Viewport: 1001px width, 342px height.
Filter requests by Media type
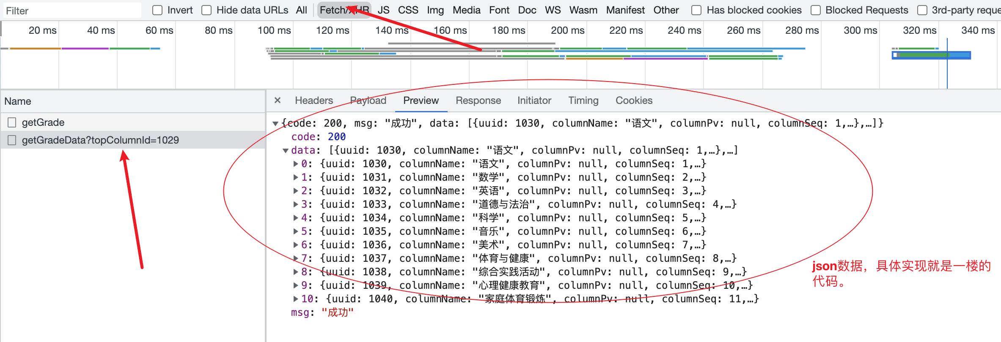(466, 10)
